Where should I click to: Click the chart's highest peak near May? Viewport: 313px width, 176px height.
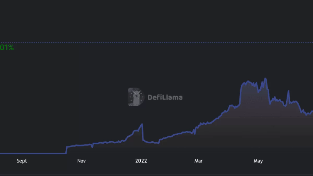[x=265, y=78]
